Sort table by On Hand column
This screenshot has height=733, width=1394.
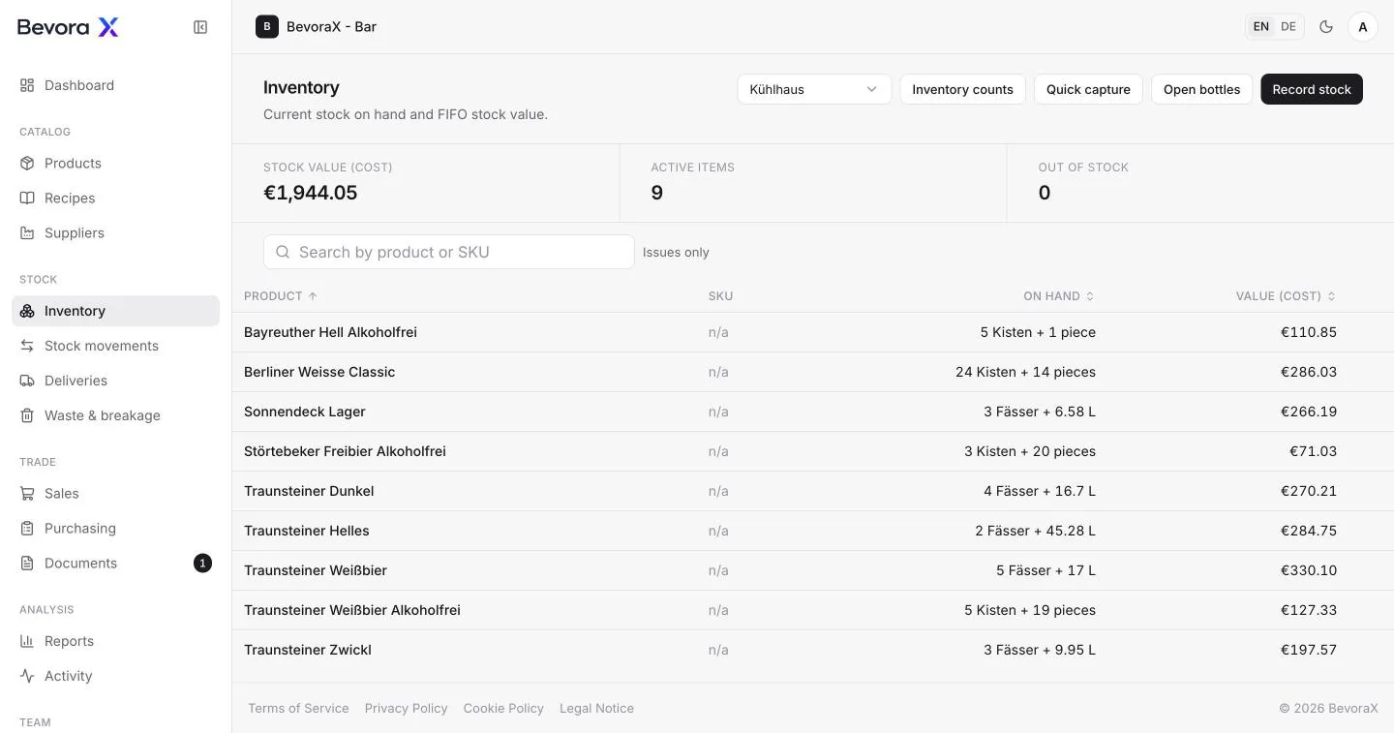point(1058,296)
